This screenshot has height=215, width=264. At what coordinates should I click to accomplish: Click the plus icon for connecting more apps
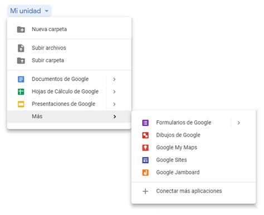[x=145, y=191]
